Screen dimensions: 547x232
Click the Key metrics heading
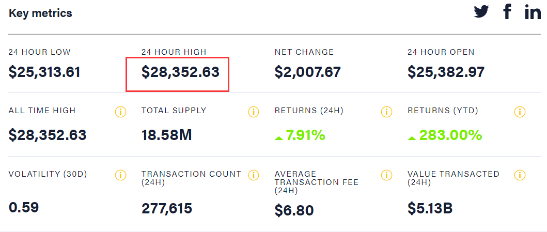[40, 13]
